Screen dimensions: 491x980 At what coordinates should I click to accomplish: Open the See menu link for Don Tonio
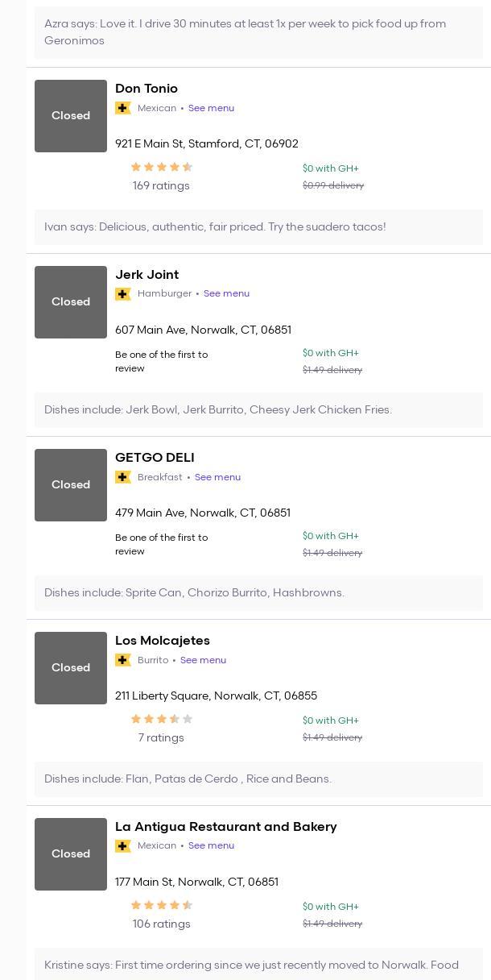(211, 108)
